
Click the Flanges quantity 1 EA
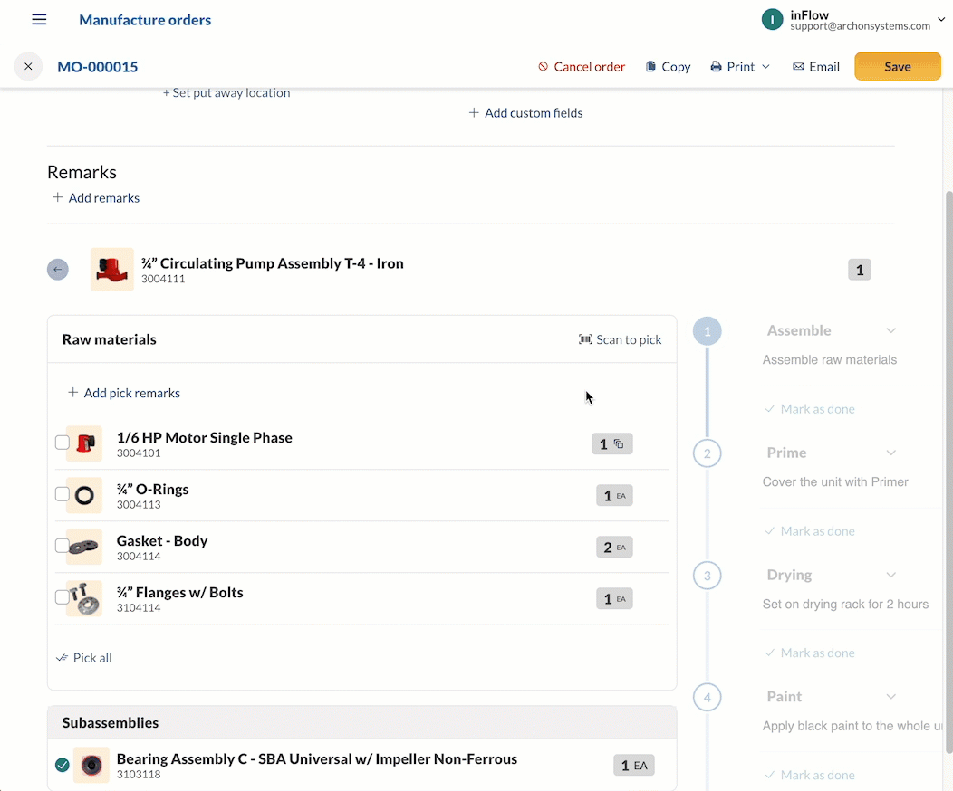(x=614, y=598)
